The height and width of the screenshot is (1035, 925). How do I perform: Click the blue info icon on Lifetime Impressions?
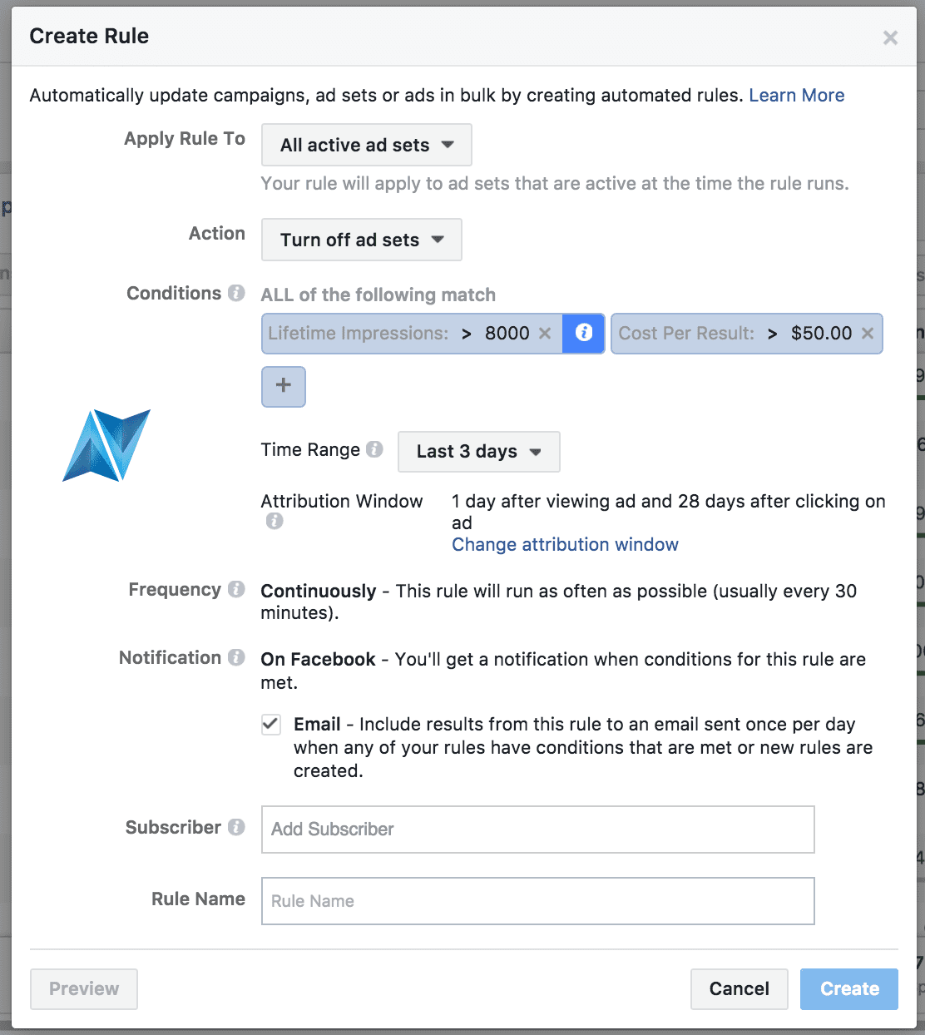(x=584, y=333)
